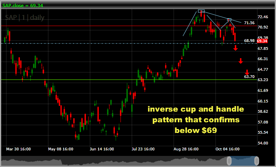Click the smaller blue box on the second peak
Screen dimensions: 276x167
(229, 19)
